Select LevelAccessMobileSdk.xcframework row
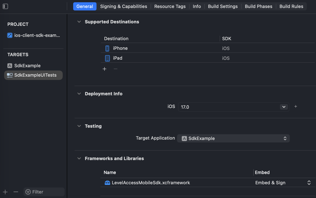The width and height of the screenshot is (316, 198). (x=208, y=183)
